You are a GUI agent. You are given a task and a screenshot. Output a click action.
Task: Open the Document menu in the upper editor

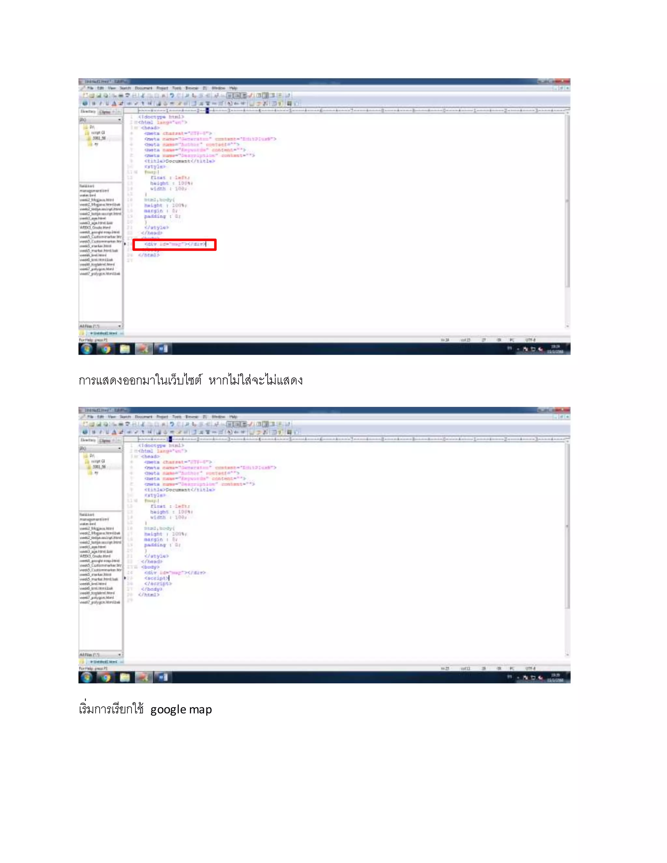click(x=143, y=88)
